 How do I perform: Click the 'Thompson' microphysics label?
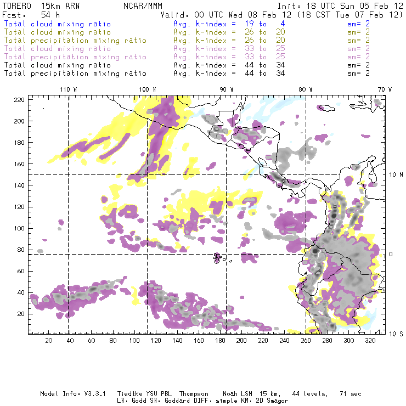(194, 394)
